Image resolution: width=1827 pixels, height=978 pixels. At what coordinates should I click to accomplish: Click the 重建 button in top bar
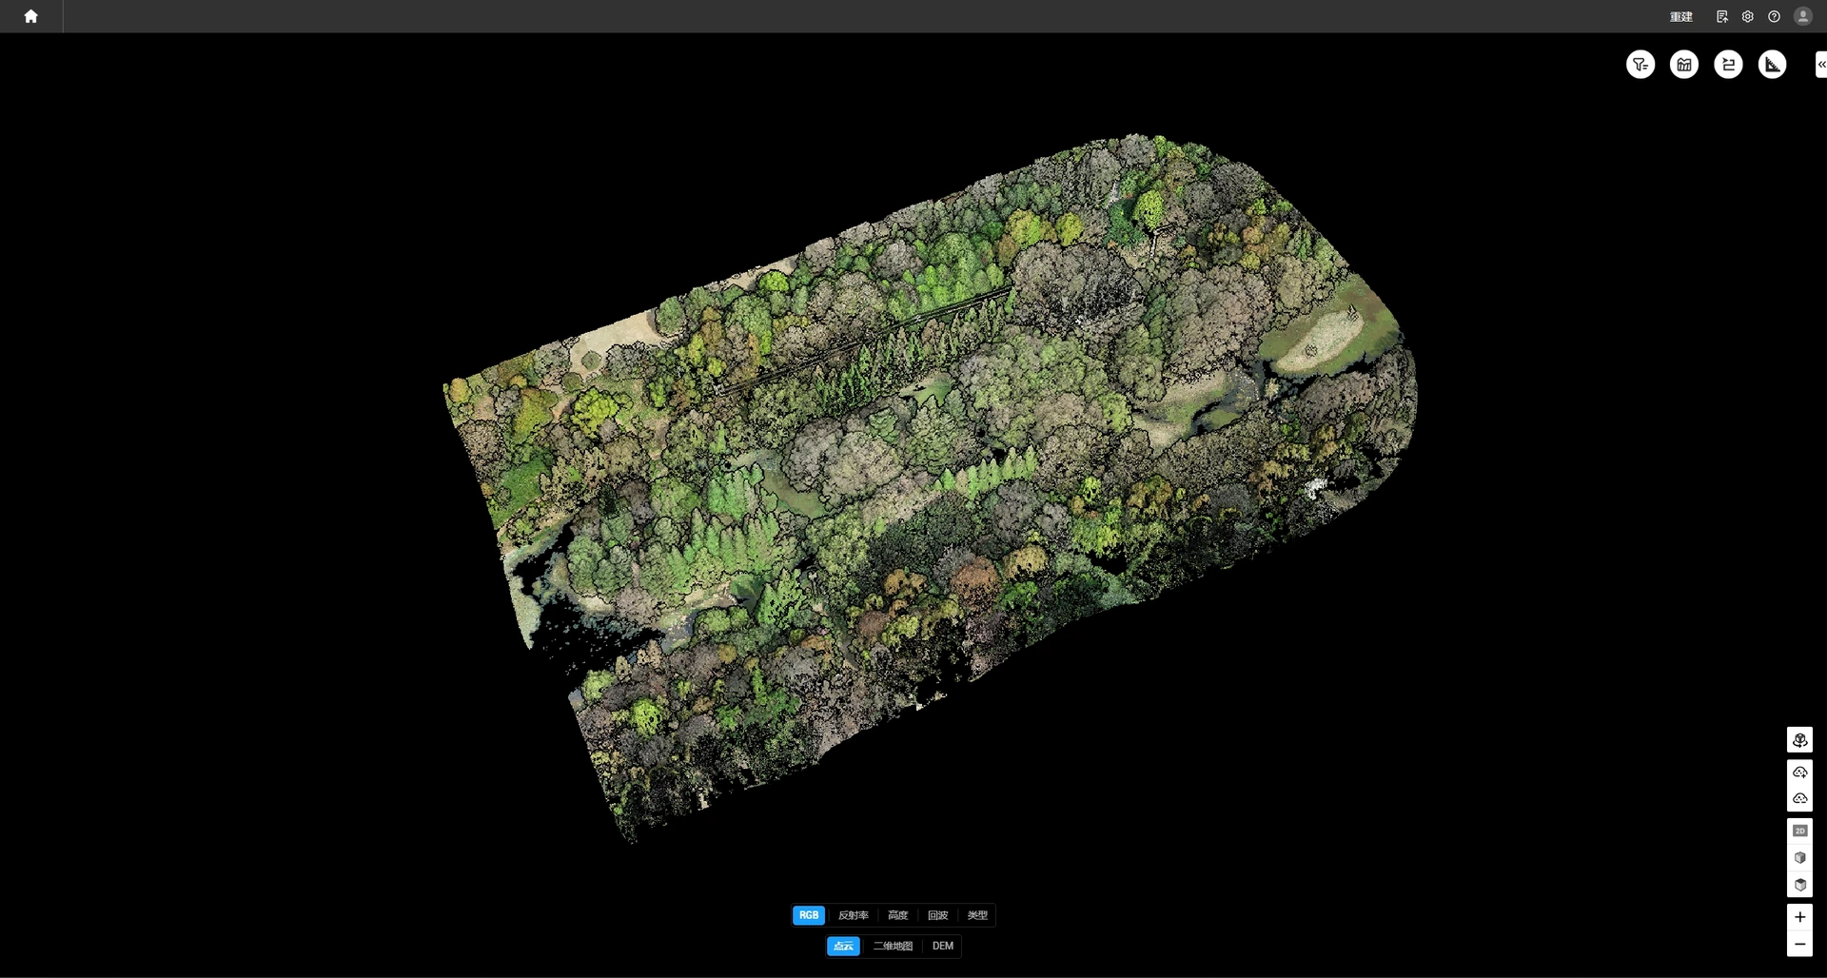(x=1681, y=16)
